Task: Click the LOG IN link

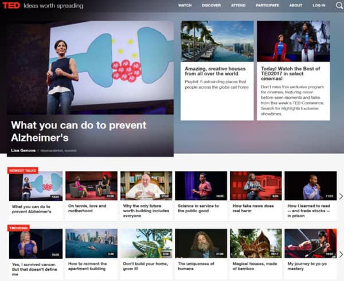Action: click(319, 5)
